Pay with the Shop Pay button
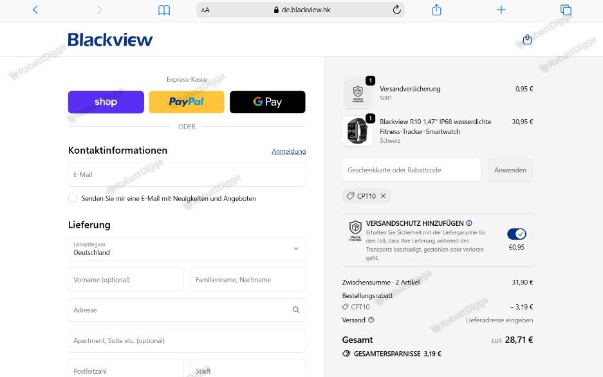 tap(106, 102)
